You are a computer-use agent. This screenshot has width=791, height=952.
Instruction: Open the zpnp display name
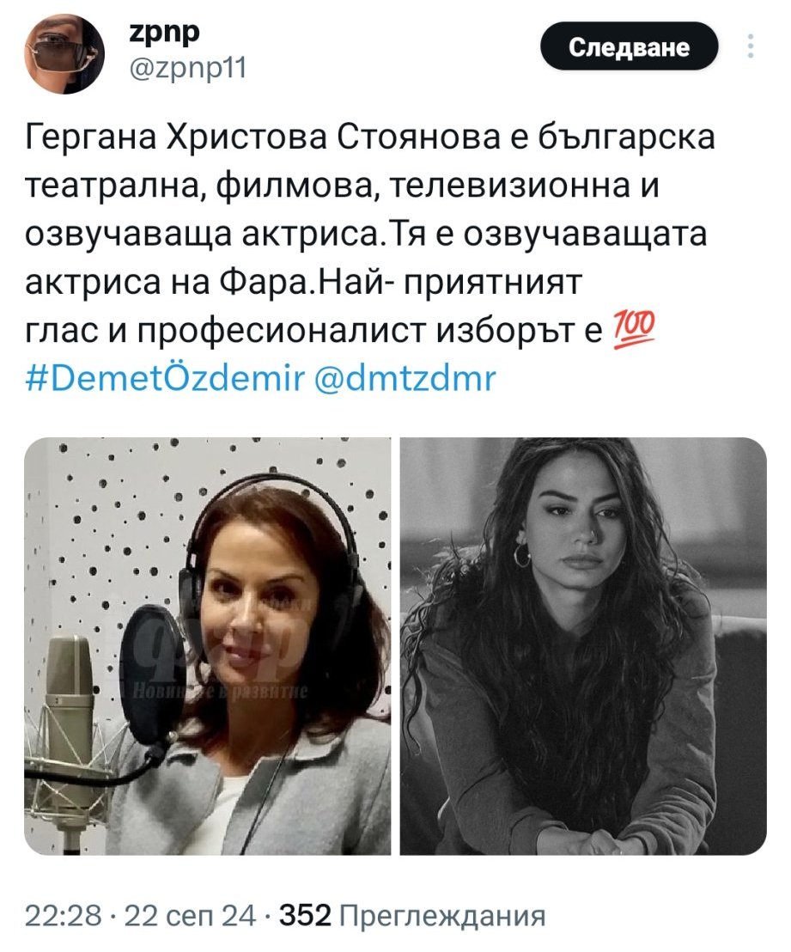164,32
